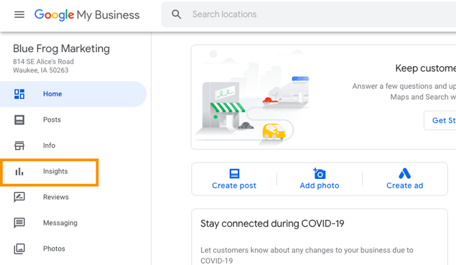Click the 814 SE Alice's Road address
The height and width of the screenshot is (265, 456).
click(x=43, y=61)
